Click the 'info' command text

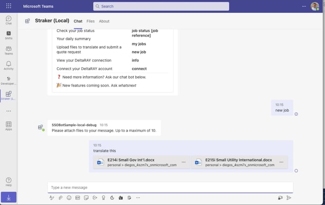pyautogui.click(x=136, y=60)
